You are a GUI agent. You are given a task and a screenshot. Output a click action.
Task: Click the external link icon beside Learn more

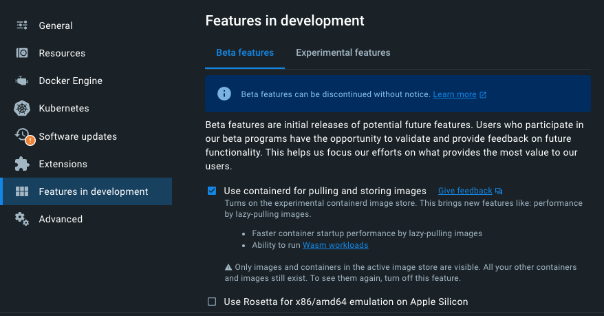pyautogui.click(x=483, y=94)
